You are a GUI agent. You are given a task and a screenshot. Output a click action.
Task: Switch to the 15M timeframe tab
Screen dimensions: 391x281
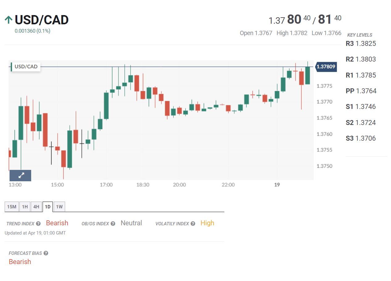[x=12, y=207]
